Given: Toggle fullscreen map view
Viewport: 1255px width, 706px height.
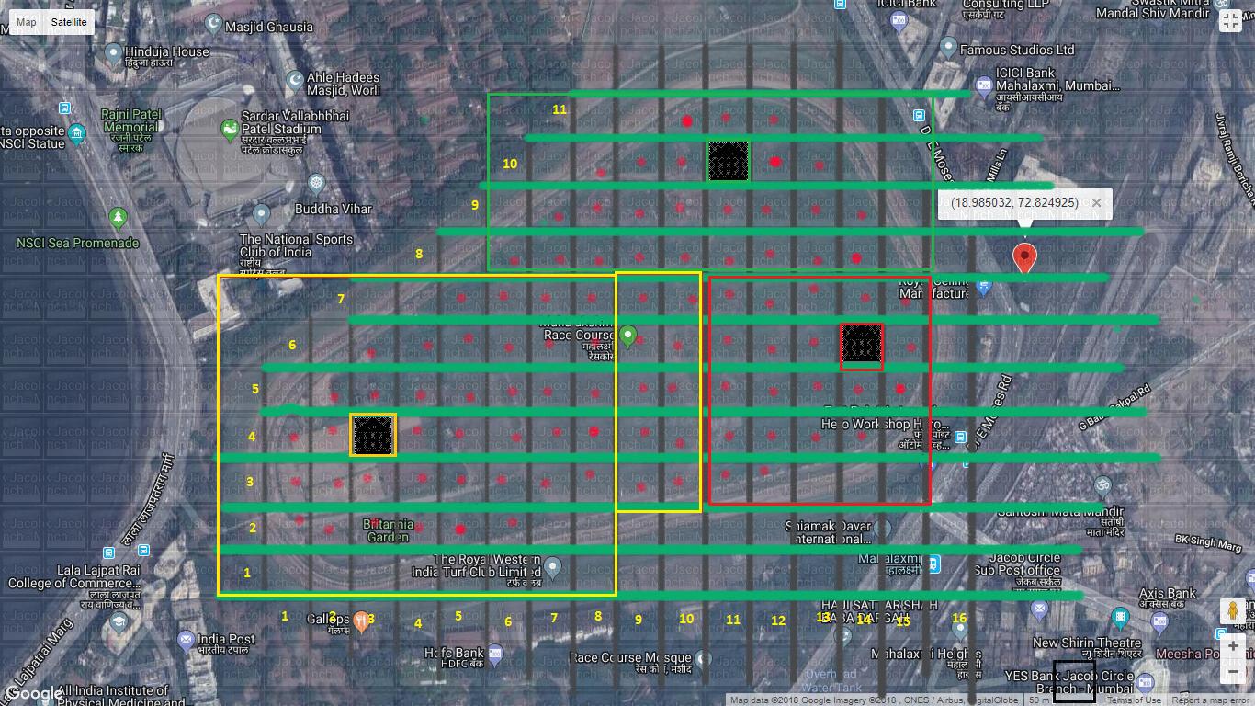Looking at the screenshot, I should [x=1230, y=22].
